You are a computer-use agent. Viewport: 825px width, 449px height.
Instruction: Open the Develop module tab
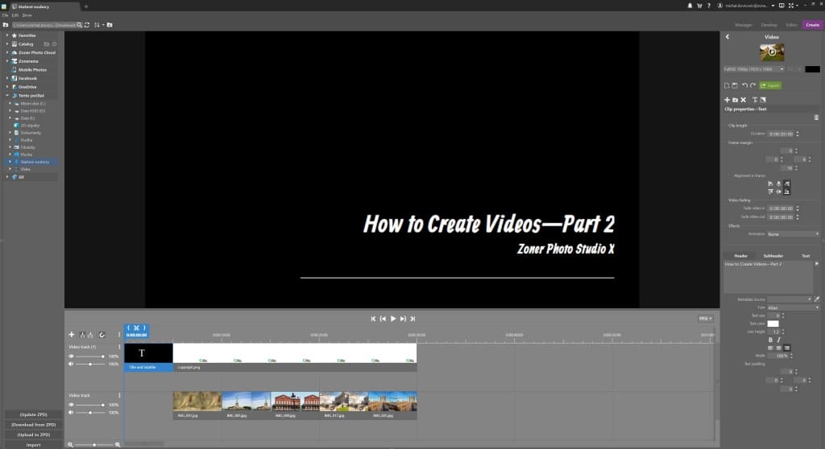(x=769, y=25)
